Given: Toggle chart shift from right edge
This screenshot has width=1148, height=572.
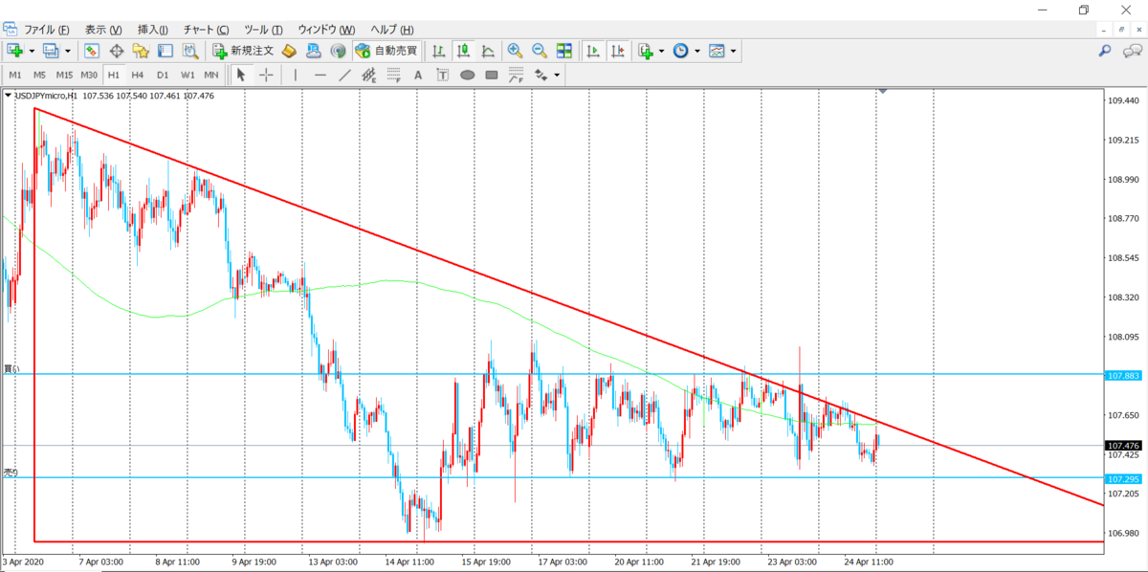Looking at the screenshot, I should (618, 51).
